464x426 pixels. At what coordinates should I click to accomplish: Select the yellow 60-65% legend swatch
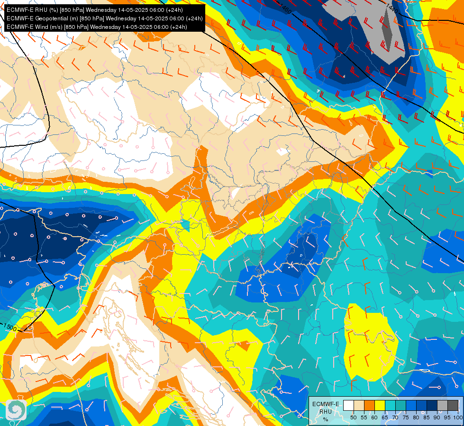click(380, 405)
